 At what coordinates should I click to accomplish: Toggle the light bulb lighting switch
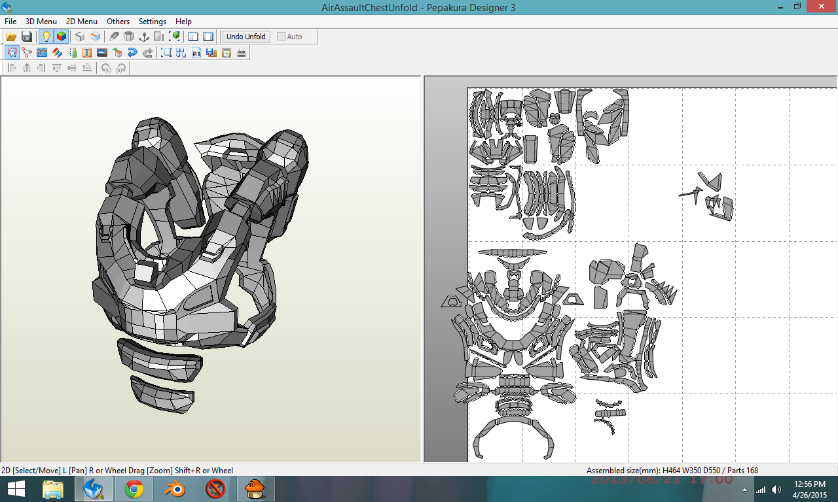pyautogui.click(x=46, y=37)
